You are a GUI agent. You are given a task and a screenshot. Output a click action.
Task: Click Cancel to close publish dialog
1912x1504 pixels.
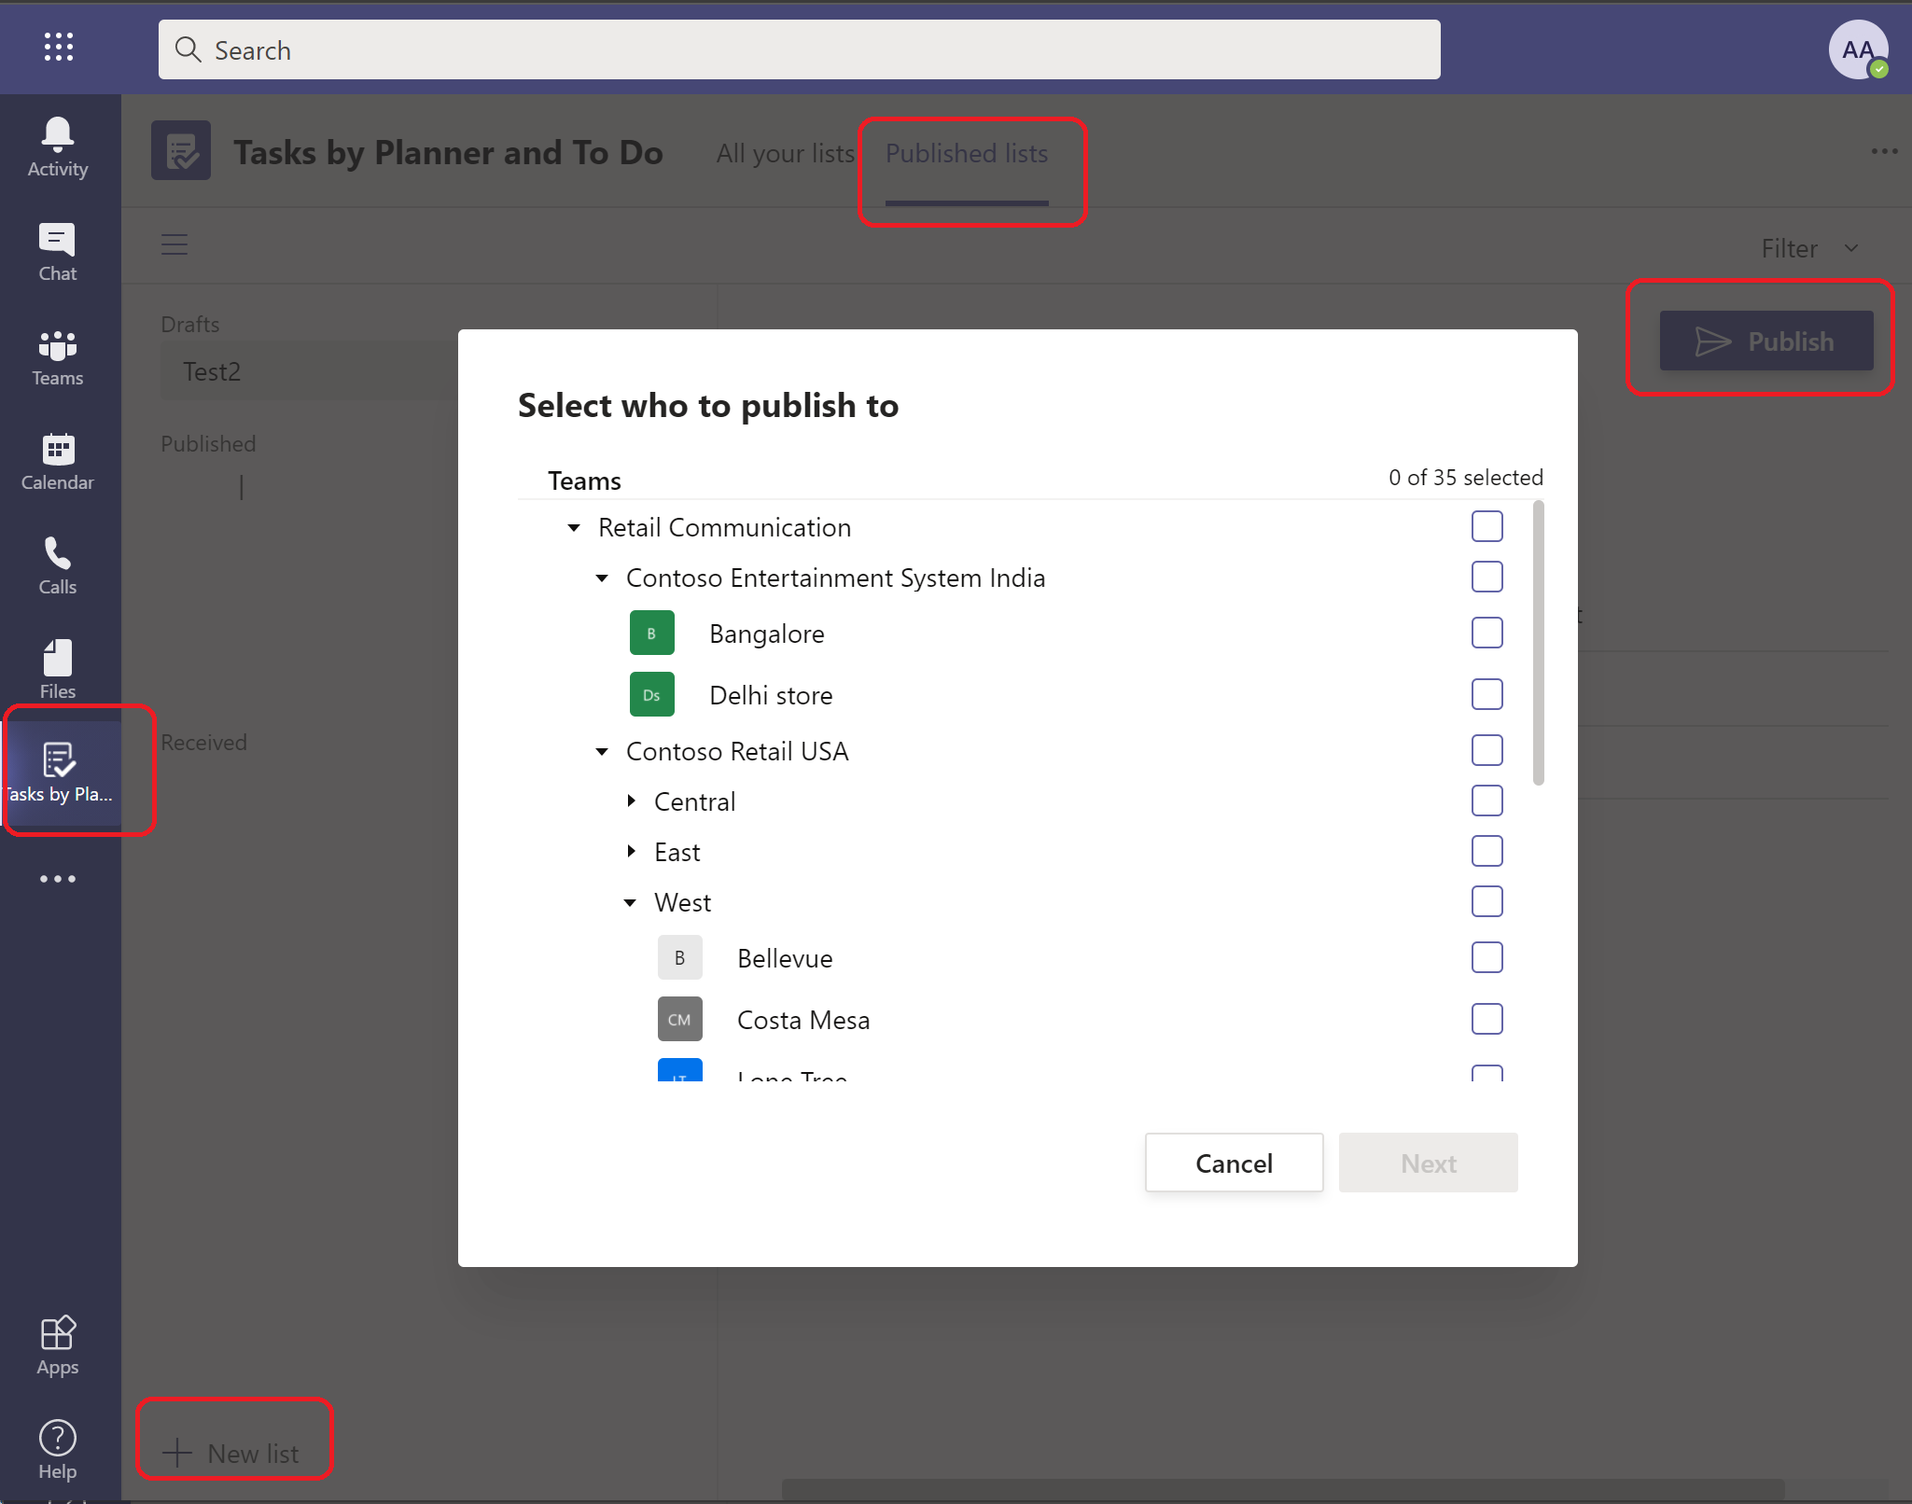tap(1234, 1163)
